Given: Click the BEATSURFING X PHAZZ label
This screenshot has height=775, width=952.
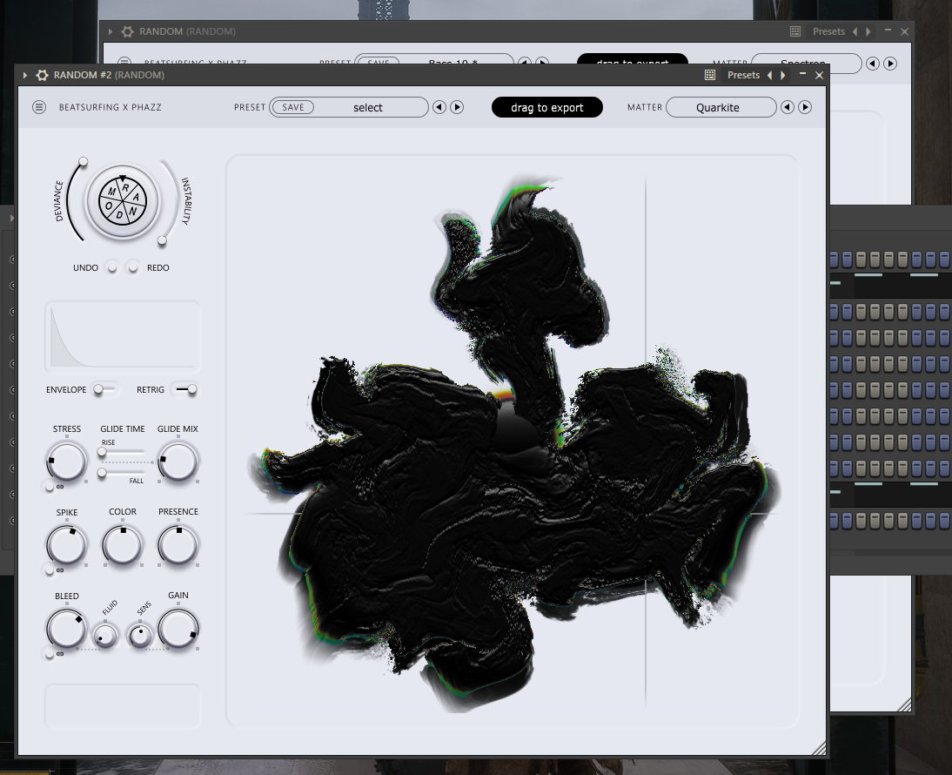Looking at the screenshot, I should click(x=110, y=107).
